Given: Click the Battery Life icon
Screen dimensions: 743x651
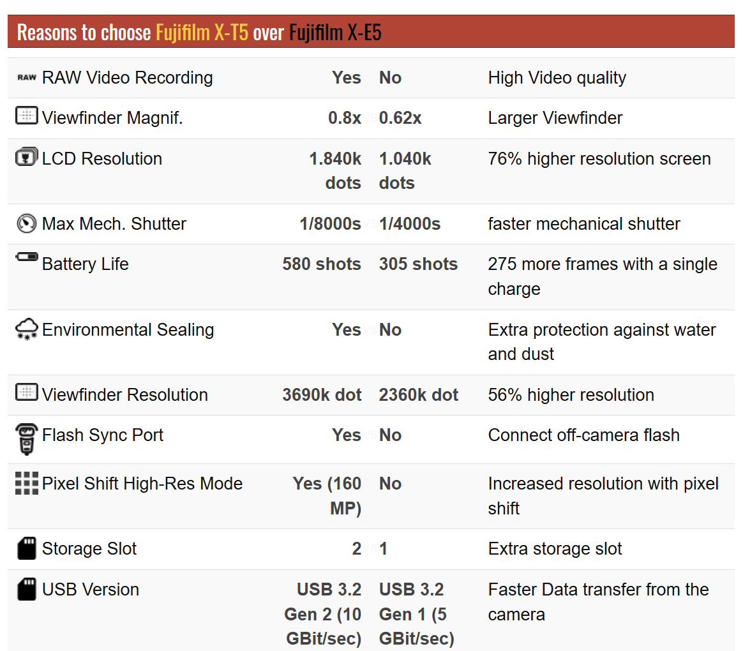Looking at the screenshot, I should (26, 258).
